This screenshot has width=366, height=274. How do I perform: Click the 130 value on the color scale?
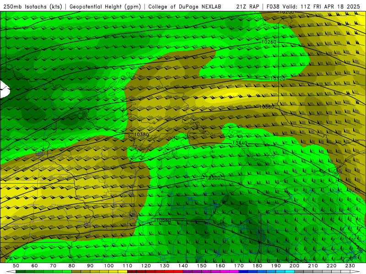164,266
